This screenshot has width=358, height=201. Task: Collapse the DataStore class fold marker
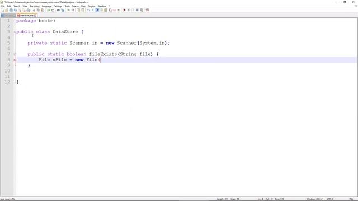point(15,32)
